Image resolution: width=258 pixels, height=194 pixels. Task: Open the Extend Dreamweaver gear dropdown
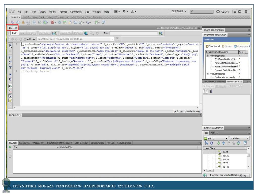point(125,12)
